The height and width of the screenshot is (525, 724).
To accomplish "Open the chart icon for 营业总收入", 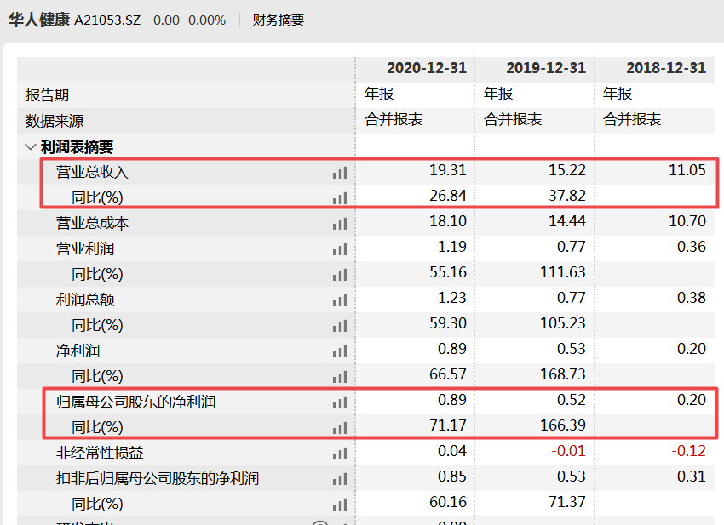I will point(340,172).
